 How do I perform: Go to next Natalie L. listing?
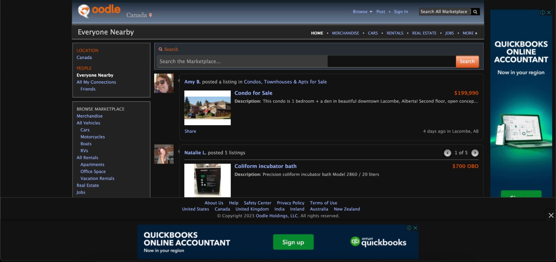(475, 153)
